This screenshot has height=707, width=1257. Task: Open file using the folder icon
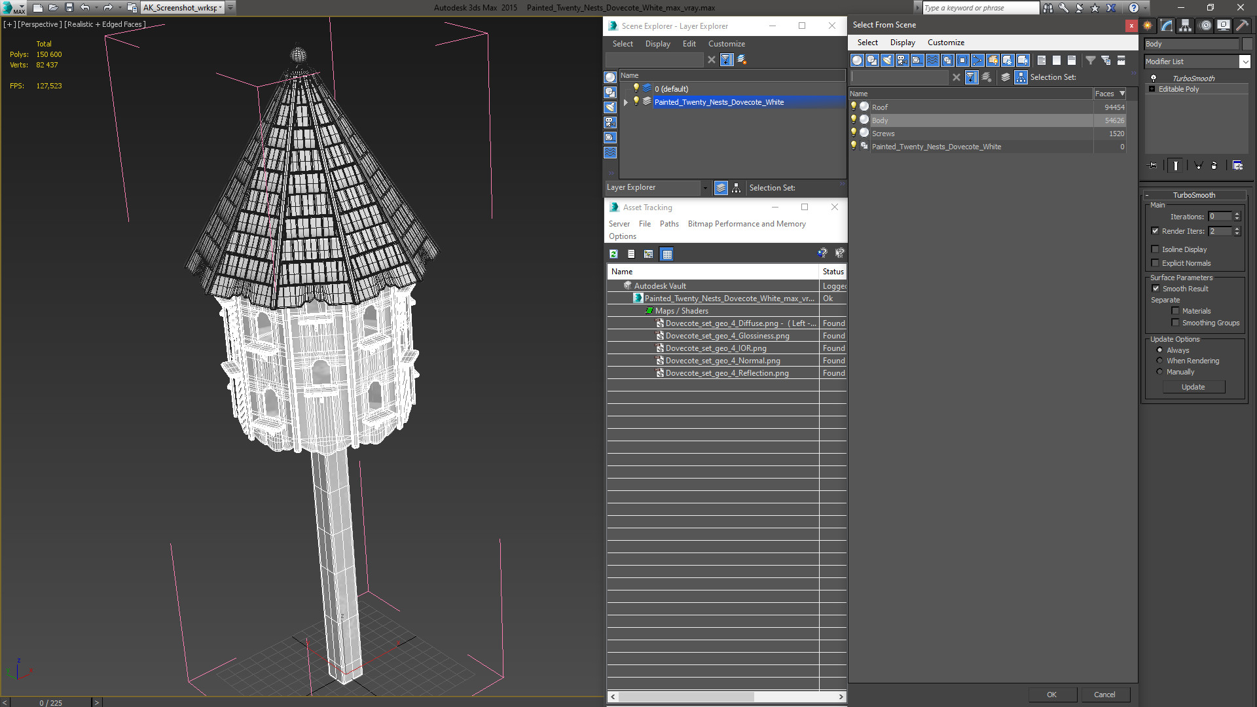click(53, 8)
